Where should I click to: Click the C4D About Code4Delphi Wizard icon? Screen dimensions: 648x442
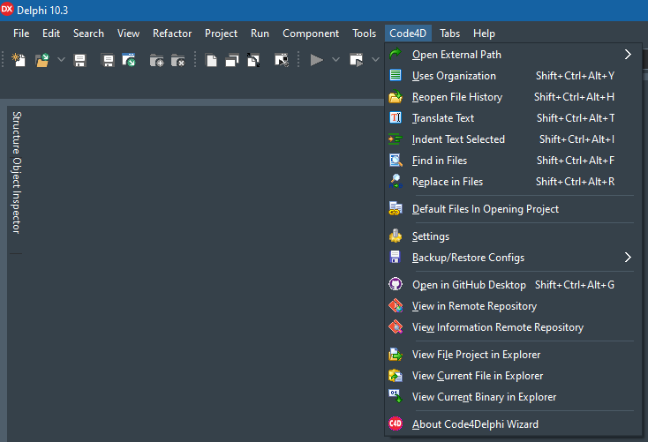pyautogui.click(x=396, y=423)
